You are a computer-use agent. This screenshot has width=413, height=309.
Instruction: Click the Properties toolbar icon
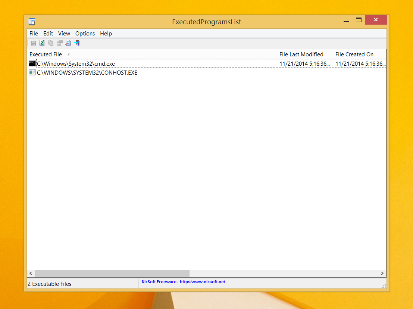tap(60, 43)
